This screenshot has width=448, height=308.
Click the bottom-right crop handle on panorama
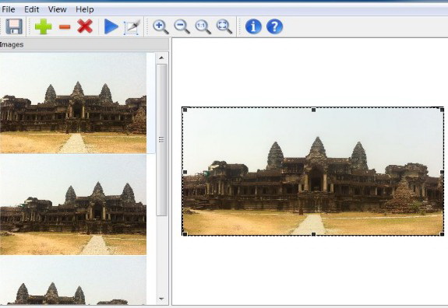[x=442, y=234]
